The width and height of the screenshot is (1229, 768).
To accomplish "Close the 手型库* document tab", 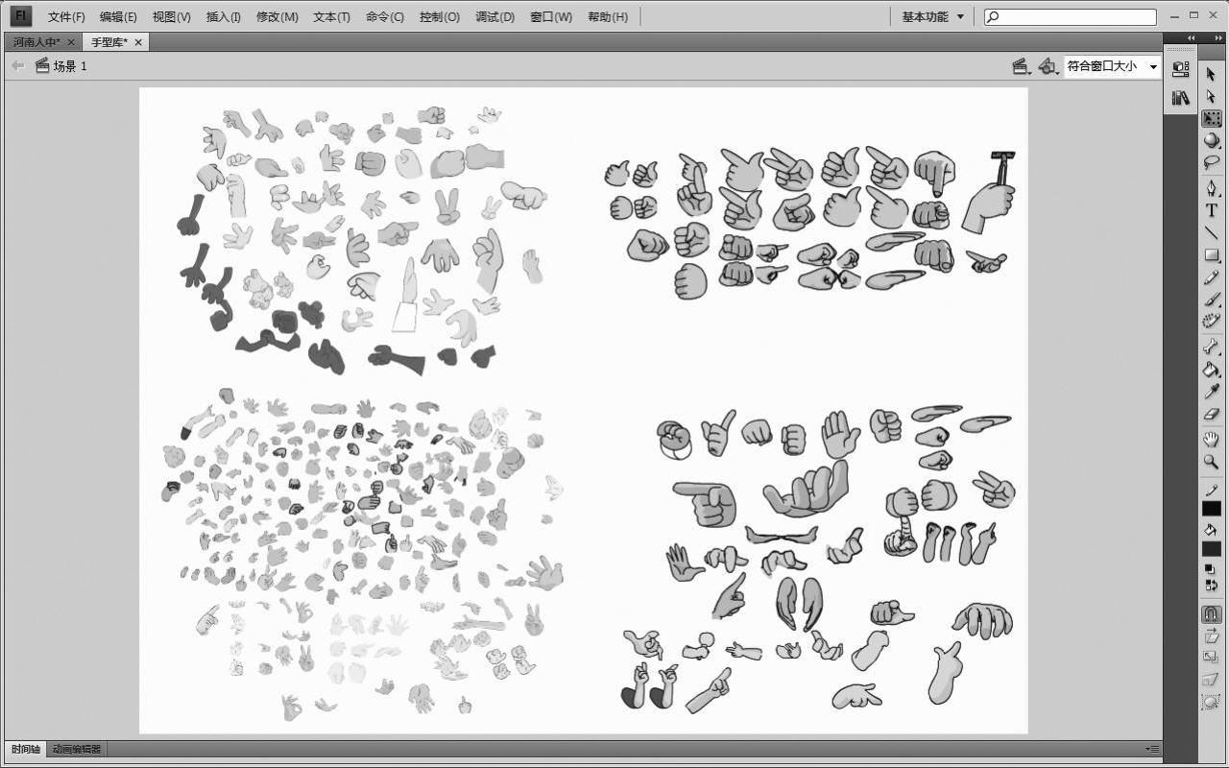I will pos(138,42).
